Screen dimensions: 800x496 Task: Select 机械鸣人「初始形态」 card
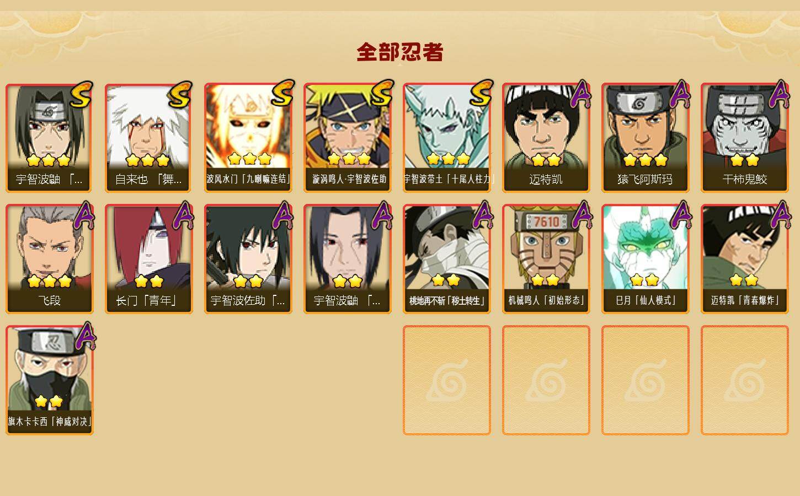click(546, 259)
